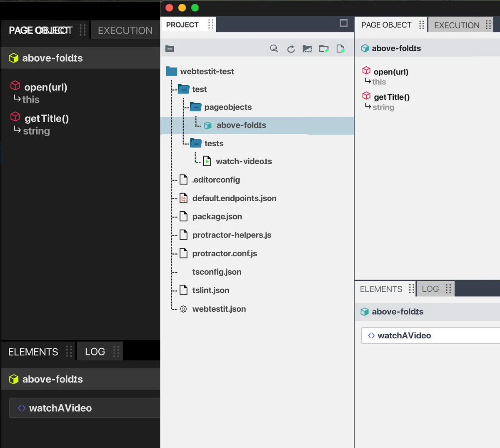The width and height of the screenshot is (500, 448).
Task: Click the 'string' return type in the light panel
Action: [x=383, y=108]
